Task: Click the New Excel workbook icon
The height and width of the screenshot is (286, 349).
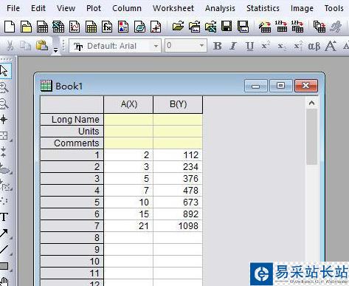Action: coord(58,27)
